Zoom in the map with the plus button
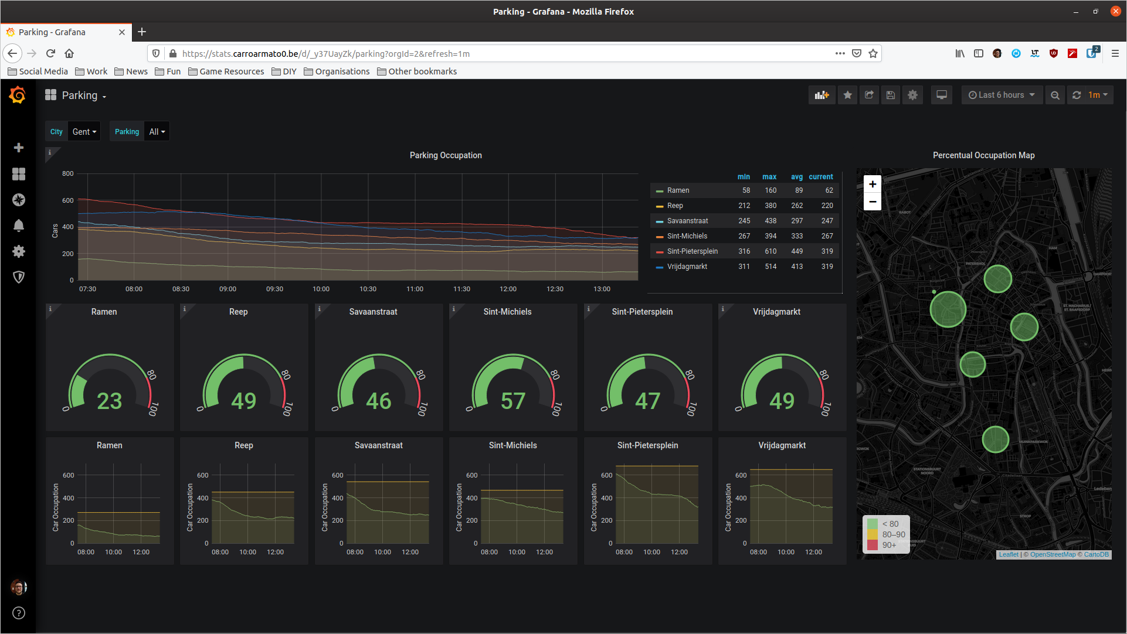 (873, 184)
